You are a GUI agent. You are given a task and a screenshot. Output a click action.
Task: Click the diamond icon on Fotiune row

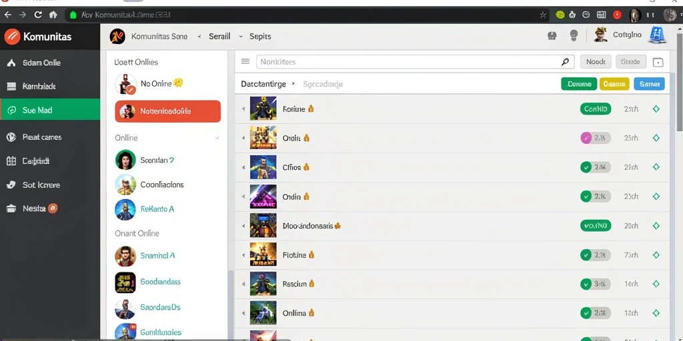tap(656, 109)
